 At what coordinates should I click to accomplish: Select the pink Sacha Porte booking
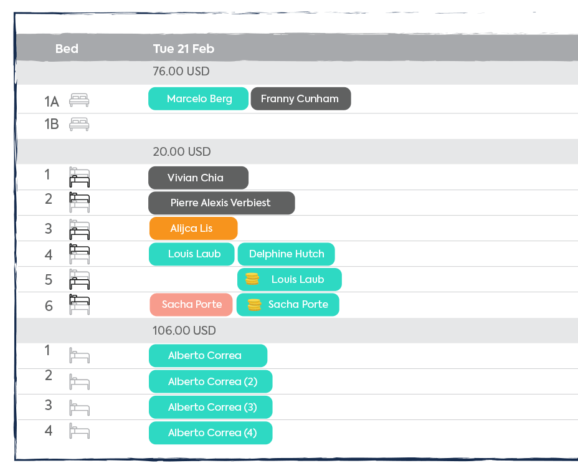pyautogui.click(x=191, y=305)
